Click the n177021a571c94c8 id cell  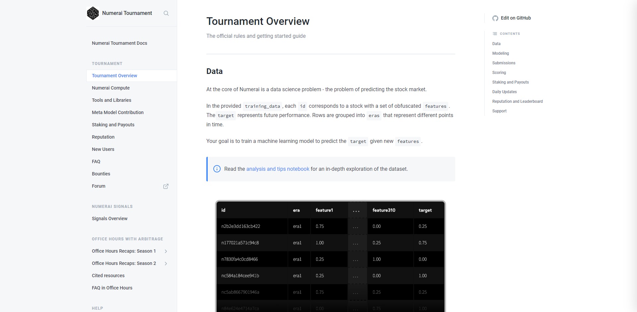point(240,243)
